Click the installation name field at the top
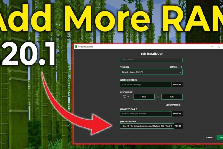 (x=151, y=60)
